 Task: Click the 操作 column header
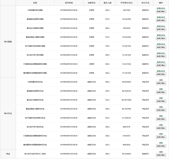(x=161, y=3)
